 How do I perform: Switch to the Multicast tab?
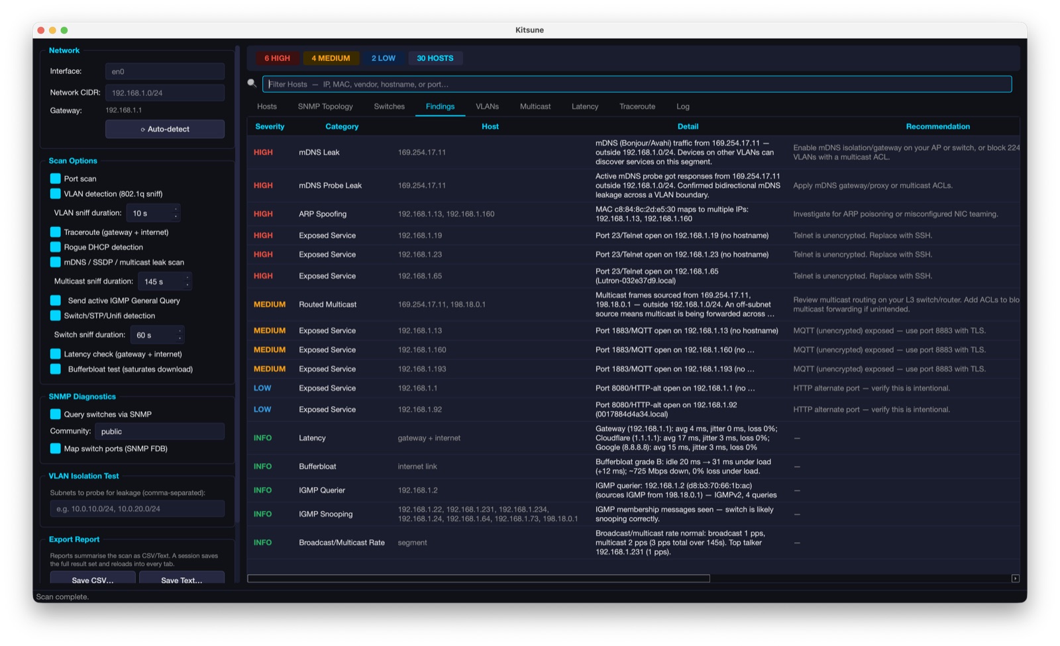coord(535,107)
